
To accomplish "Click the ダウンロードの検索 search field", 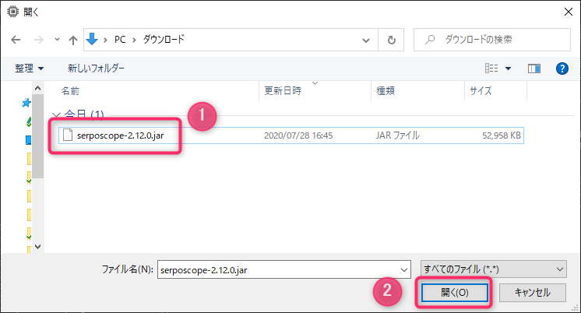I will (x=492, y=40).
